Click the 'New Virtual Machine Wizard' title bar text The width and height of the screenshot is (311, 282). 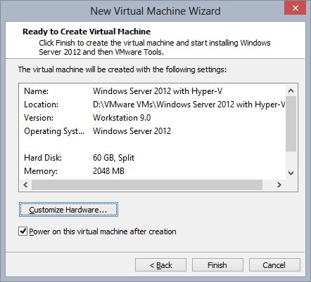tap(155, 11)
